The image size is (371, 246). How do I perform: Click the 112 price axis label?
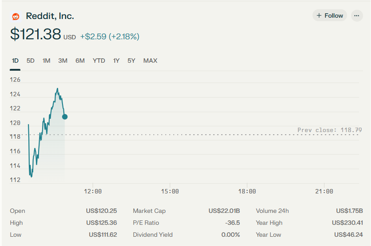coord(15,180)
